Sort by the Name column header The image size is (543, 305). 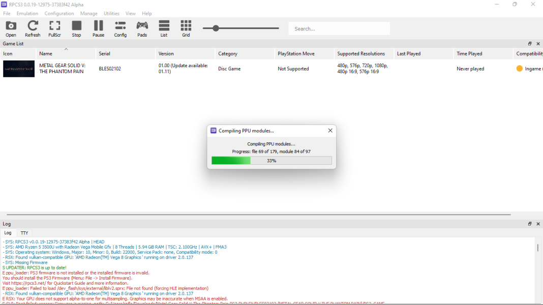coord(66,54)
